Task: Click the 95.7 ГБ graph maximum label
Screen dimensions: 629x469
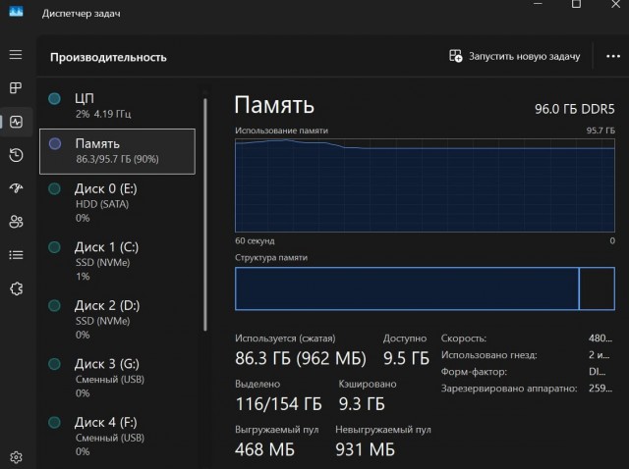Action: [600, 130]
